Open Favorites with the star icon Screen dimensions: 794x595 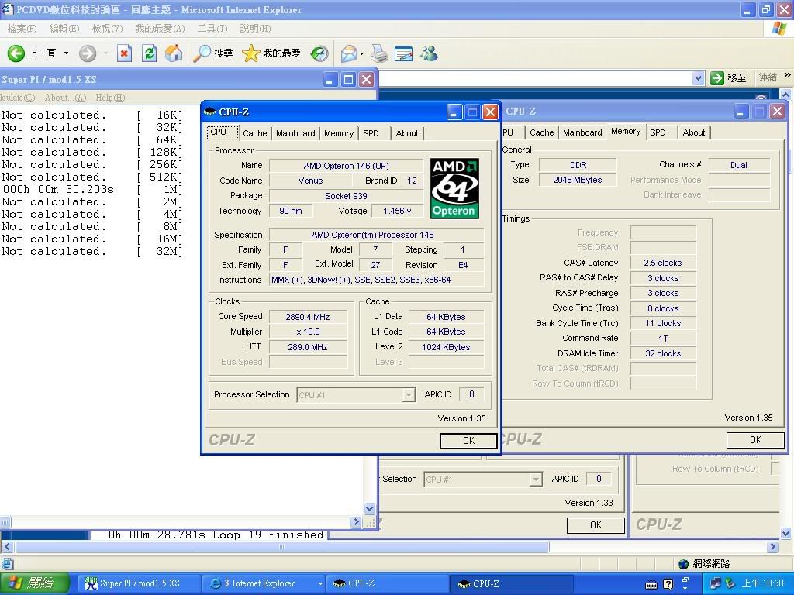click(x=250, y=53)
